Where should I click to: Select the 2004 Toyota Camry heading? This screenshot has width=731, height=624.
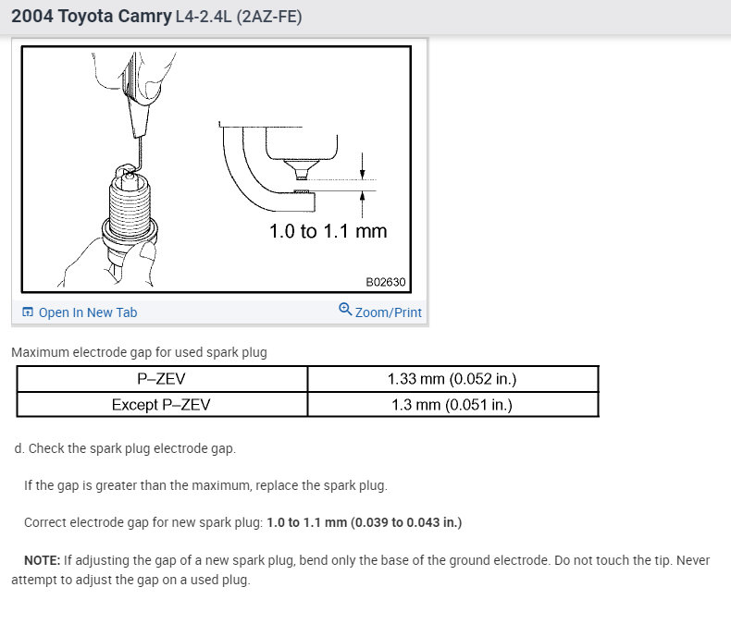coord(92,17)
